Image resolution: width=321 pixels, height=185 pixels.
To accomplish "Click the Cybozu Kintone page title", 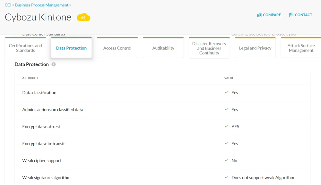I will click(38, 17).
